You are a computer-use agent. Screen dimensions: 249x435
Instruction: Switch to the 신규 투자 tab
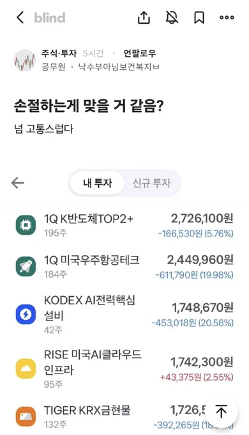click(x=151, y=183)
